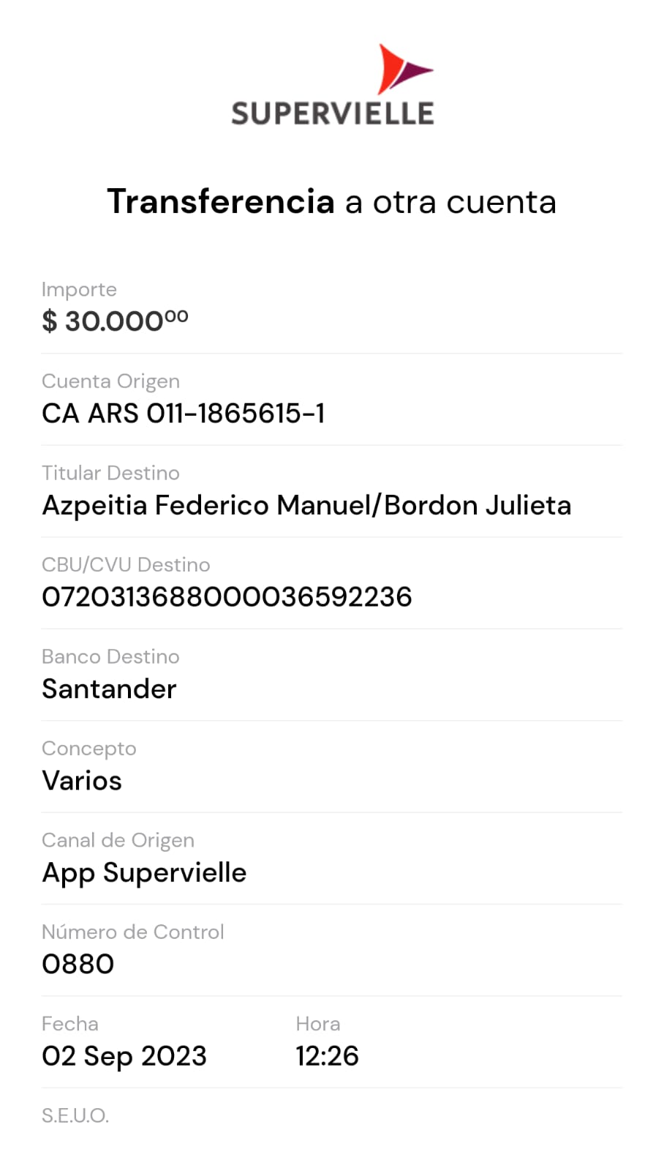Select the App Supervielle channel value
Viewport: 664px width, 1171px height.
(x=144, y=872)
